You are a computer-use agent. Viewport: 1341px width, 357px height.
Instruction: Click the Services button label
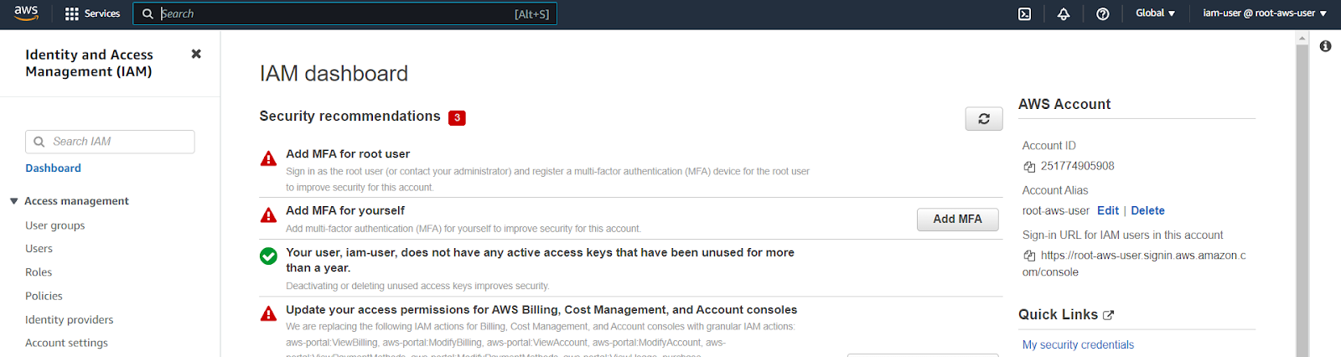tap(102, 13)
